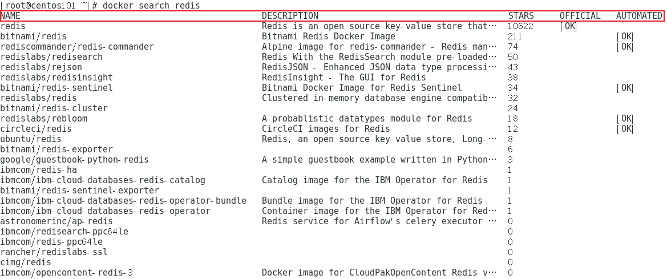This screenshot has width=667, height=279.
Task: Click the 10622 star count
Action: (x=521, y=26)
